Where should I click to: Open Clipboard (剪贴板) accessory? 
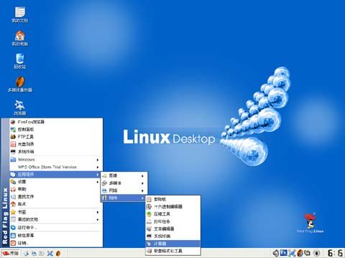pyautogui.click(x=172, y=199)
